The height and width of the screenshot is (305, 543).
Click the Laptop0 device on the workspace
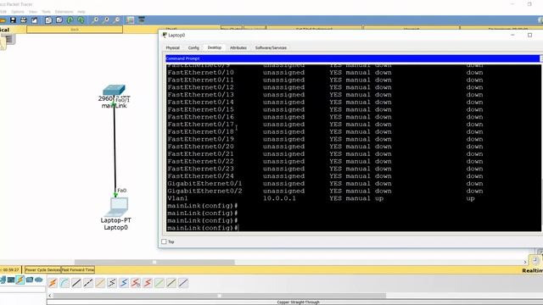[117, 207]
